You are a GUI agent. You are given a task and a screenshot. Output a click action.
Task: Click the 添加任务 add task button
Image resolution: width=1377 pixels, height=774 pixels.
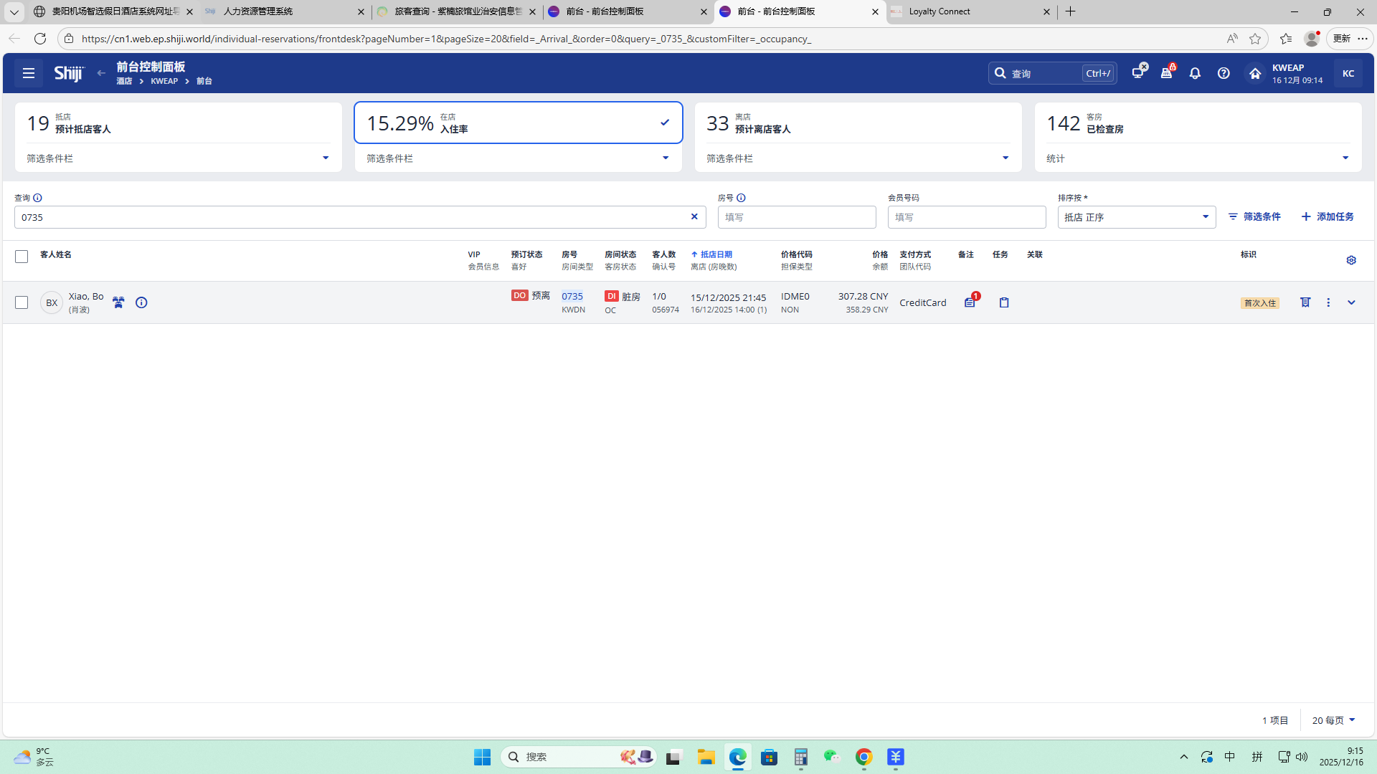pos(1328,216)
